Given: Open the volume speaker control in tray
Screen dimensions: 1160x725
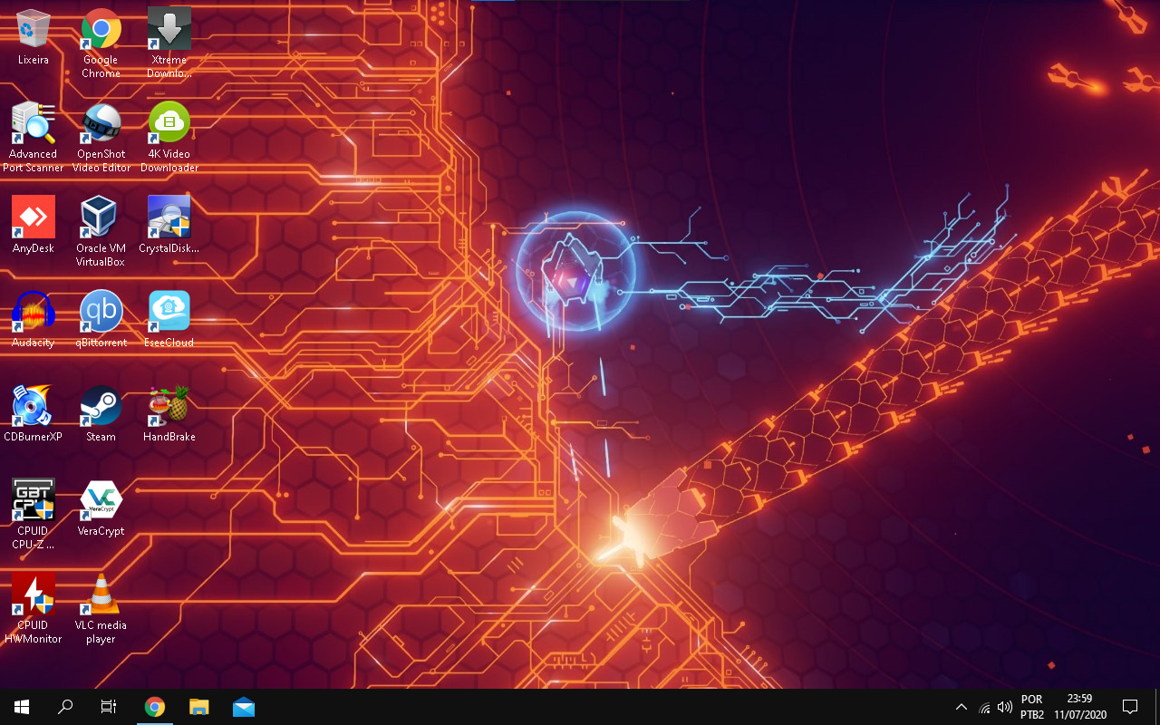Looking at the screenshot, I should point(1004,707).
